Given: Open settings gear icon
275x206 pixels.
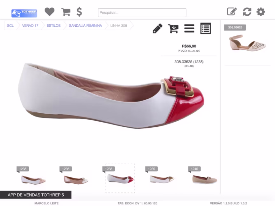Looking at the screenshot, I should point(261,12).
